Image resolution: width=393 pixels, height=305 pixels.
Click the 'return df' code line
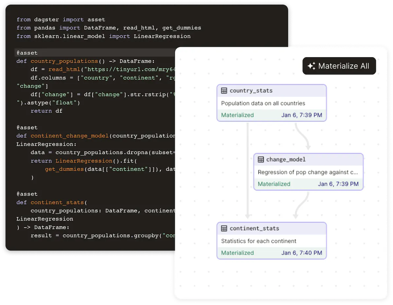47,111
